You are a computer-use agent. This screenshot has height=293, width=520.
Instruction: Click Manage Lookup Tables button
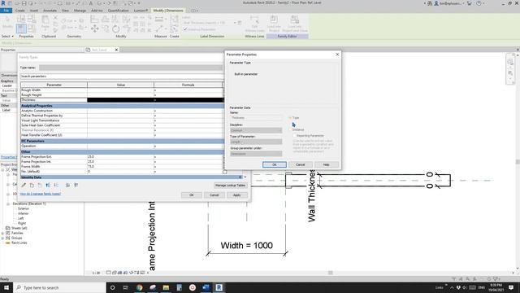(230, 186)
